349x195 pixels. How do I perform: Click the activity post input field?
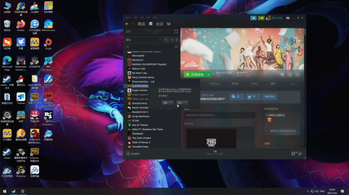click(x=220, y=115)
